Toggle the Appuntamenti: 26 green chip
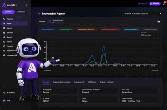This screenshot has height=110, width=167. [66, 29]
